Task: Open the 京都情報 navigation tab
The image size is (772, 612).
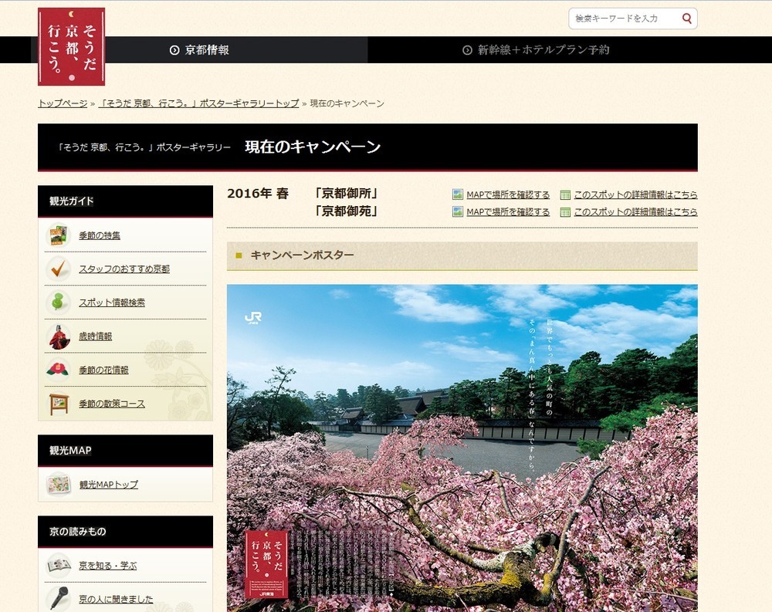Action: click(x=199, y=50)
